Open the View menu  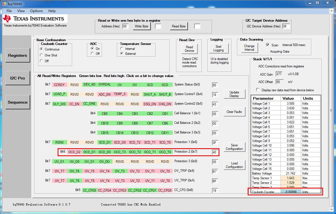coord(21,11)
